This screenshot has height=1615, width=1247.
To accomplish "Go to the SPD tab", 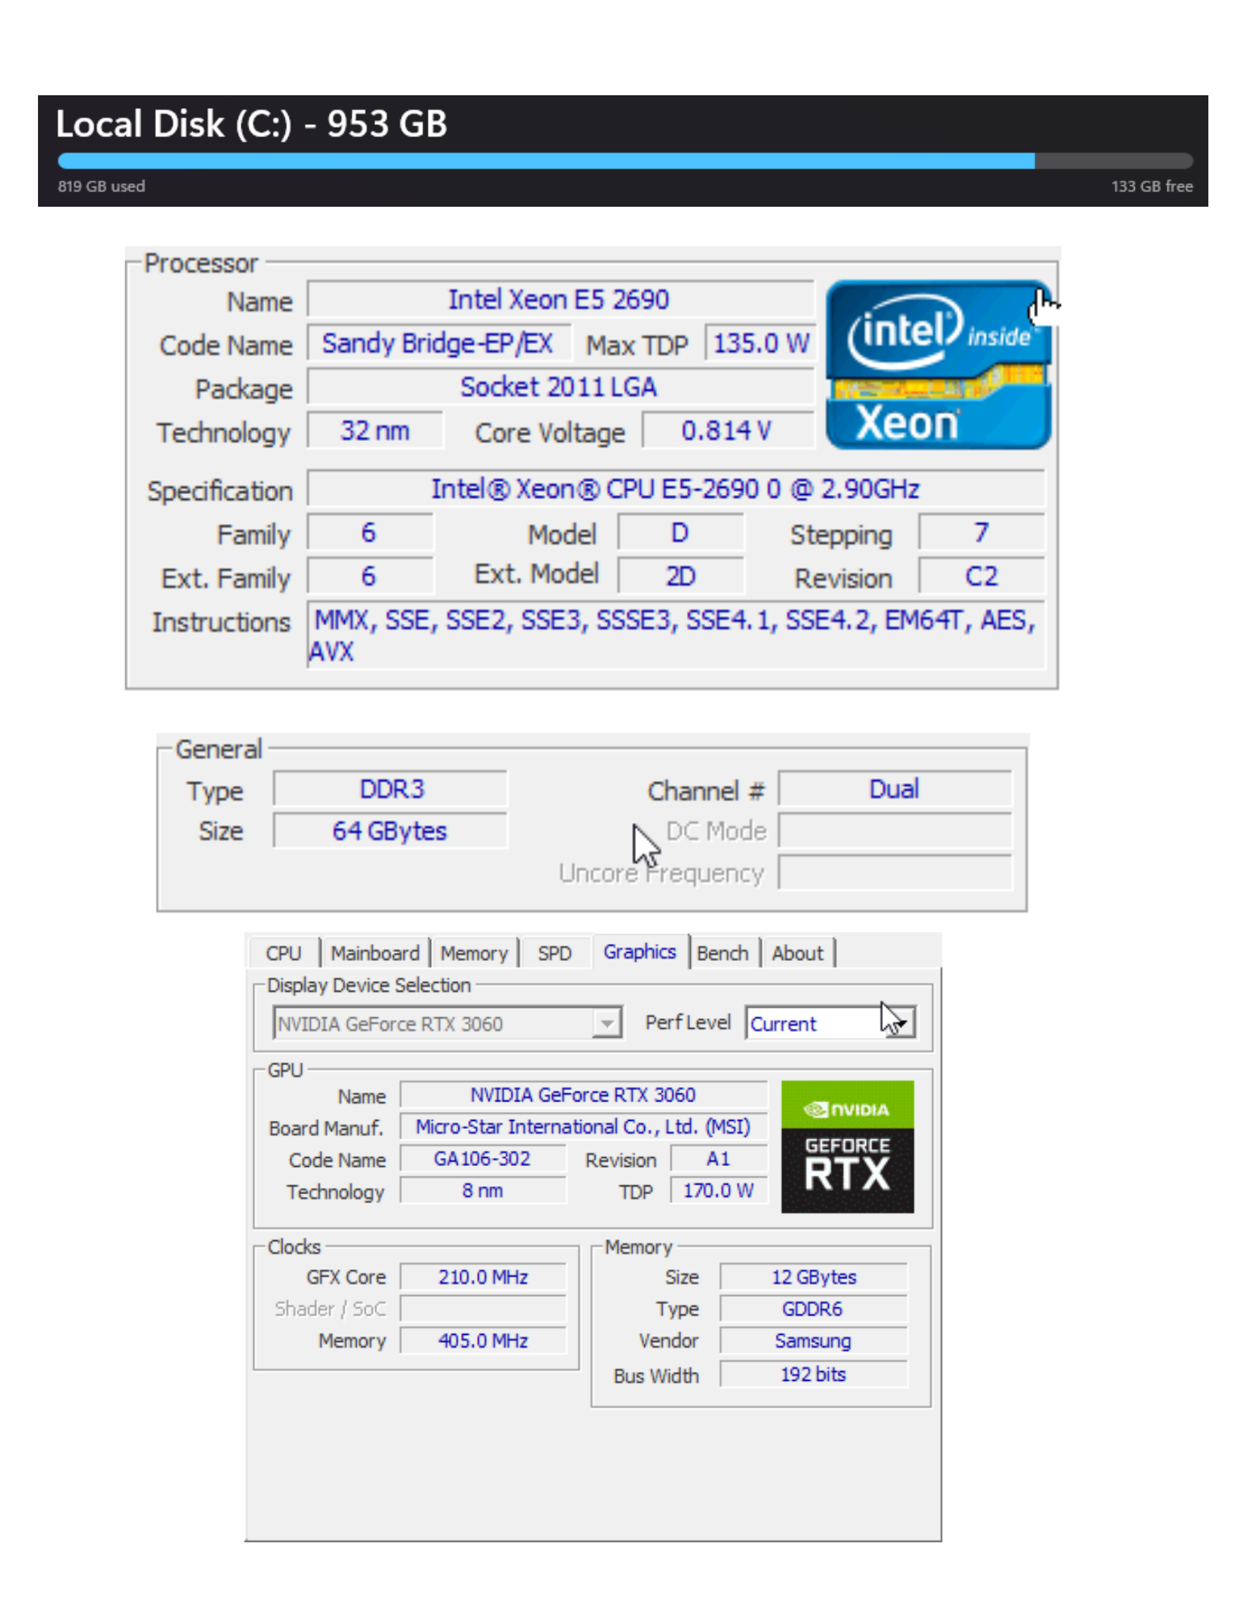I will tap(554, 953).
